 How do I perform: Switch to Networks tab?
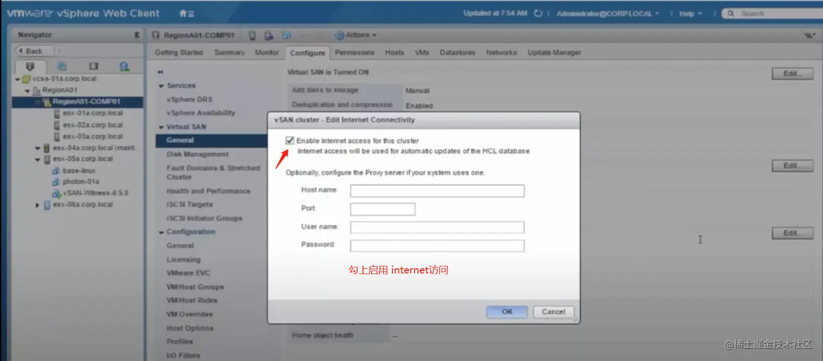pyautogui.click(x=501, y=53)
